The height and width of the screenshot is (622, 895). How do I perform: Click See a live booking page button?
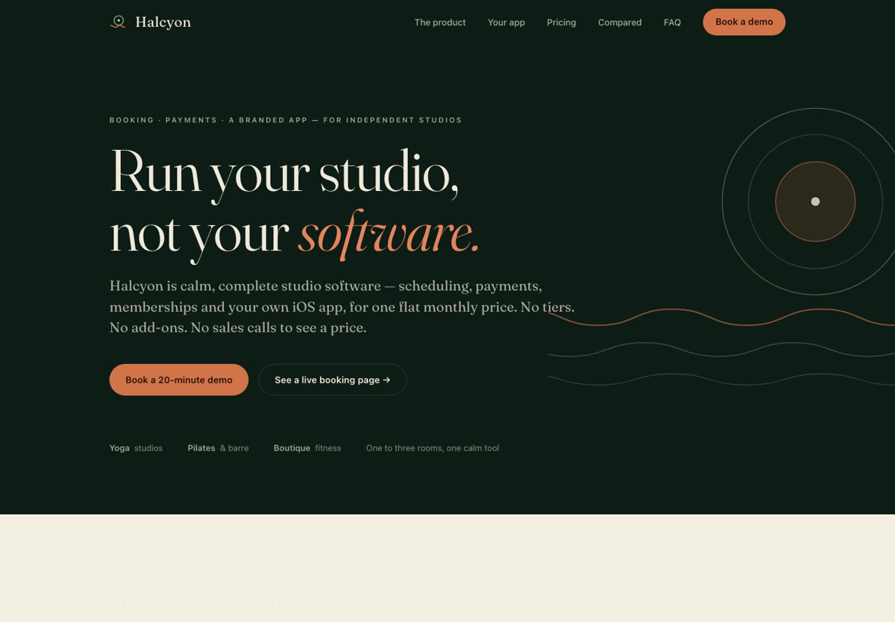click(333, 380)
